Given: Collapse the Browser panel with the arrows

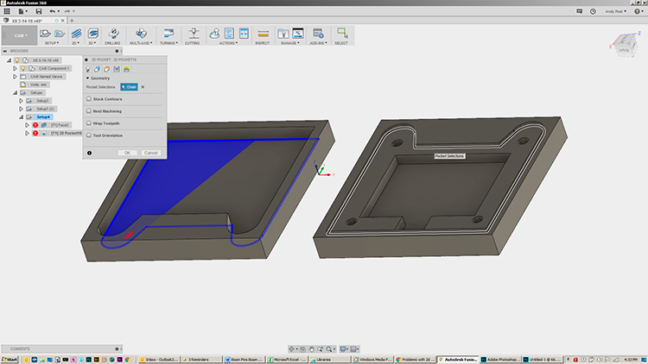Looking at the screenshot, I should 5,51.
